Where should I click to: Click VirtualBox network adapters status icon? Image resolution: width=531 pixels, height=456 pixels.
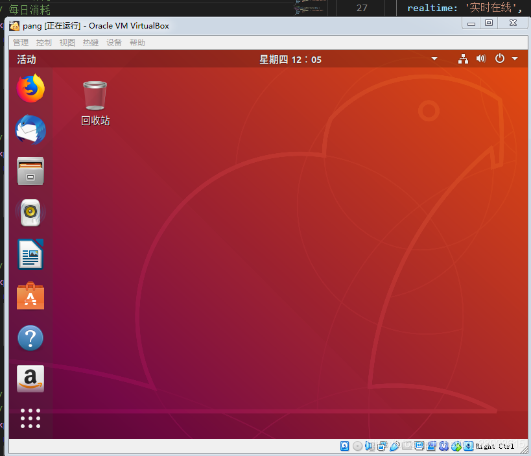click(382, 446)
